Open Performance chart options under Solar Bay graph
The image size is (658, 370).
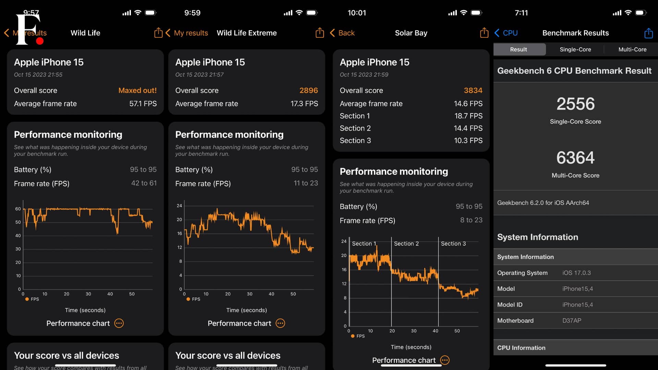pos(444,360)
